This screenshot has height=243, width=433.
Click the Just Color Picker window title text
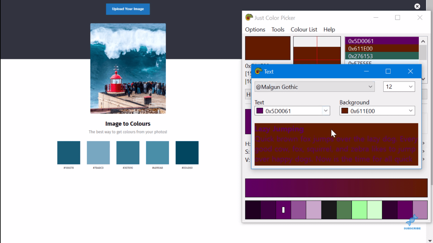[x=275, y=18]
